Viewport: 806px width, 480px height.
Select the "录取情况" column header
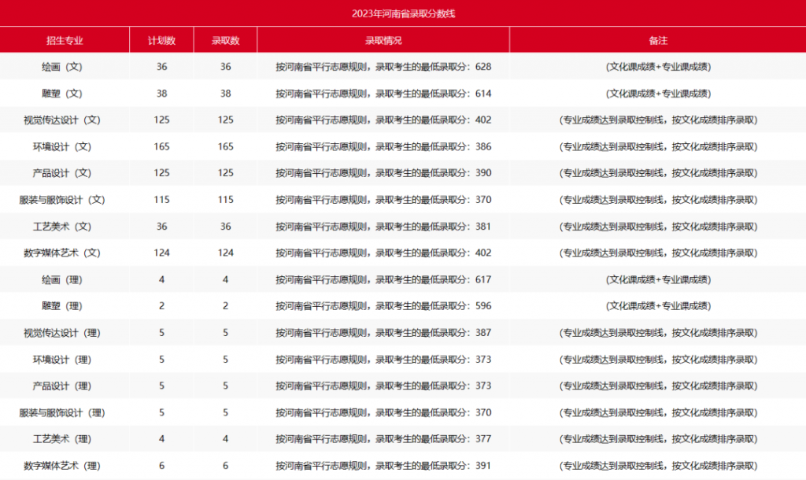pyautogui.click(x=383, y=41)
